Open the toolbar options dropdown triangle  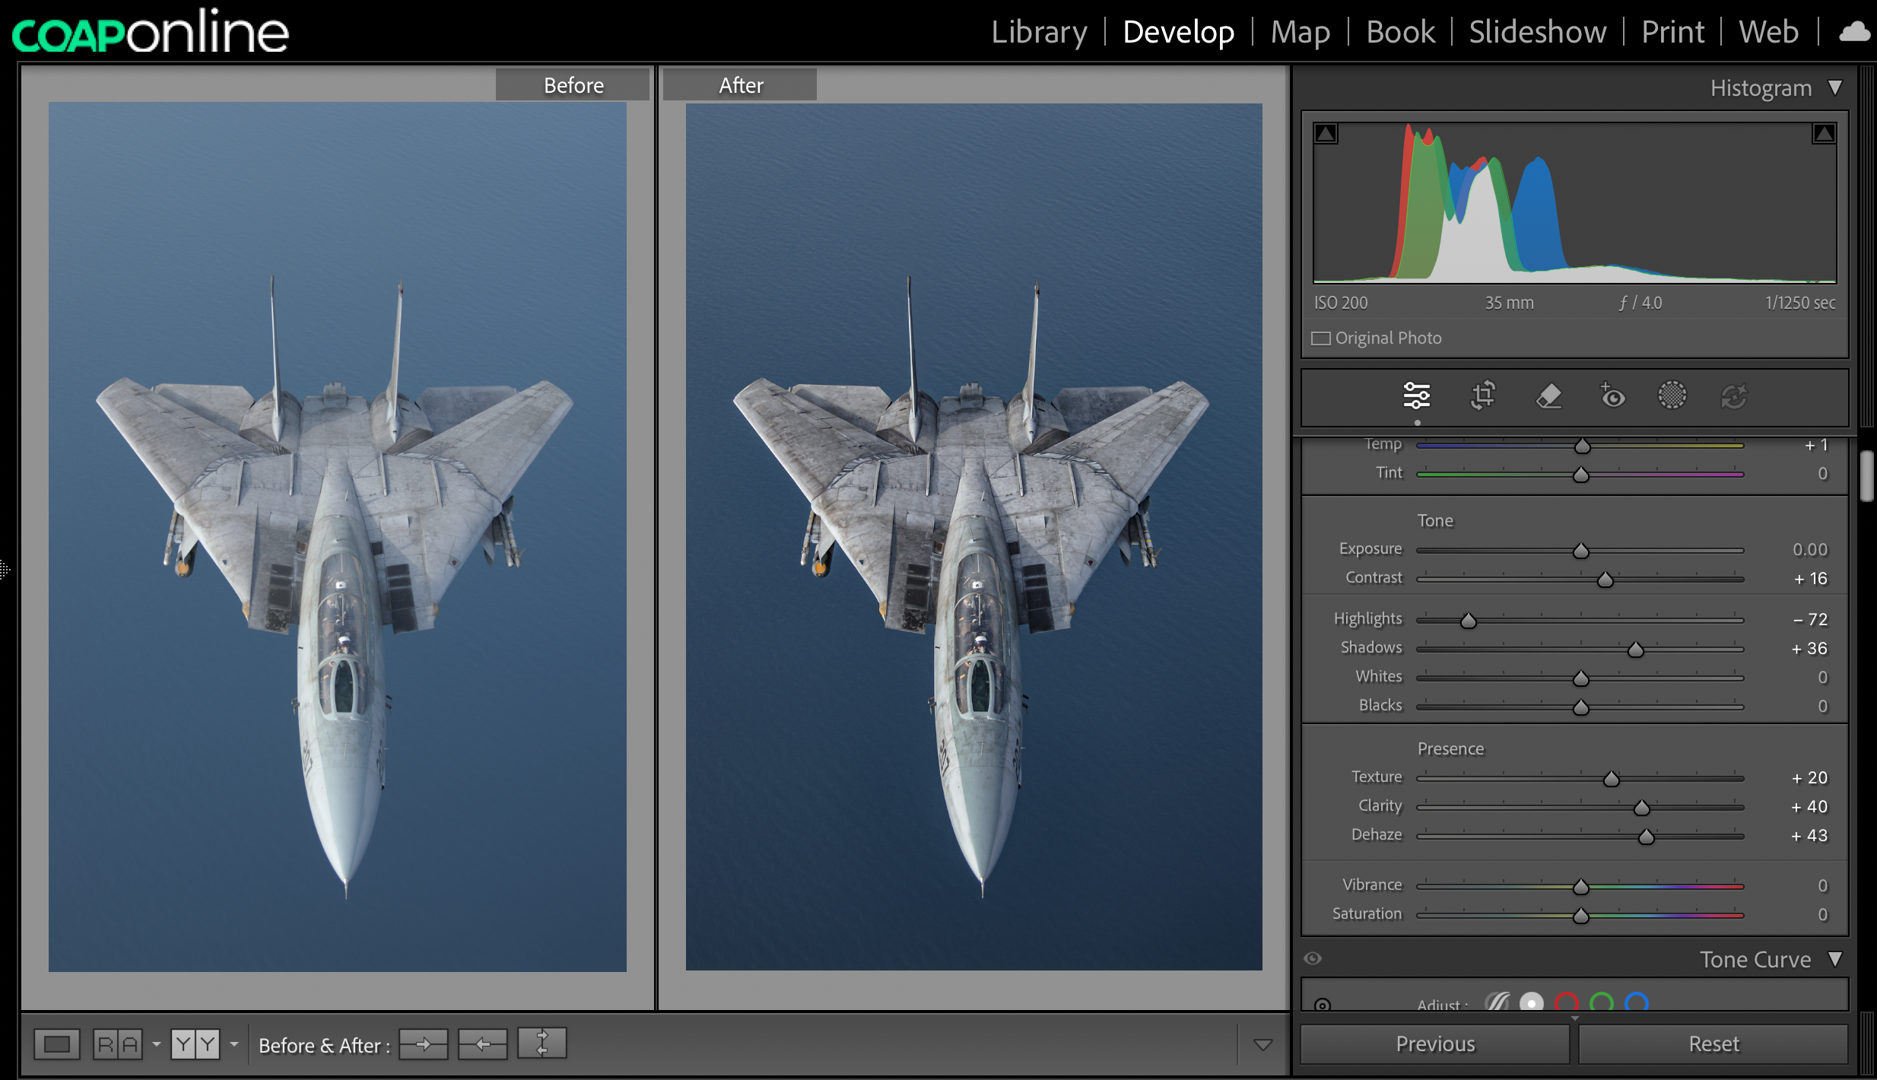click(x=1262, y=1044)
